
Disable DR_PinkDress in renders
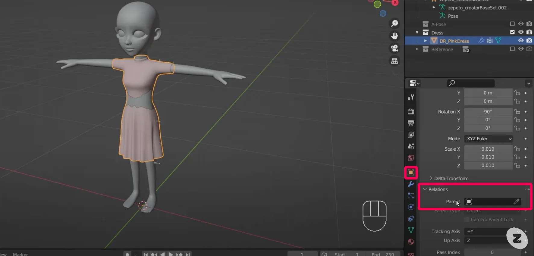point(529,40)
